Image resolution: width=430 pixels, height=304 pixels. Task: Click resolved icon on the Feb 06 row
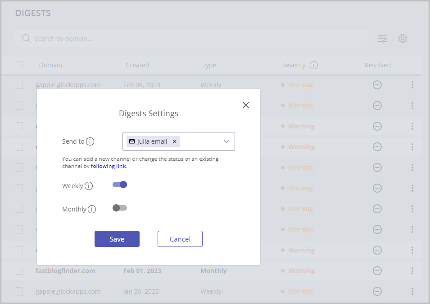coord(377,85)
